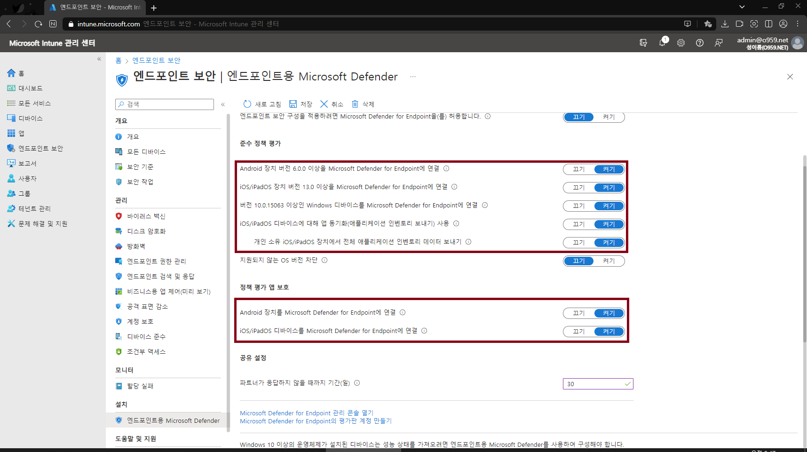Close the blade with X button
This screenshot has width=807, height=452.
click(x=790, y=77)
